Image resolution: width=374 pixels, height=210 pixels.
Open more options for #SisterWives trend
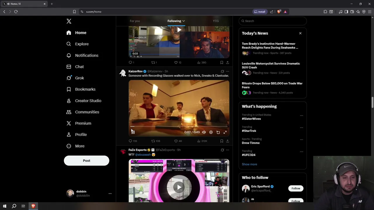tap(302, 116)
